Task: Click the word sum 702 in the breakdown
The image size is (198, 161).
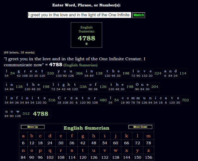Action: 185,100
